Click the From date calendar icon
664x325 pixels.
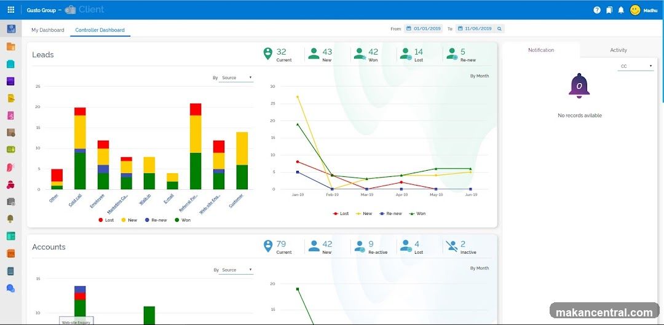(x=409, y=29)
